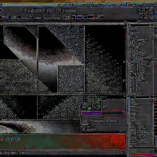Screen dimensions: 157x157
Task: Click the cyan text on the red-green banner
Action: [x=10, y=139]
